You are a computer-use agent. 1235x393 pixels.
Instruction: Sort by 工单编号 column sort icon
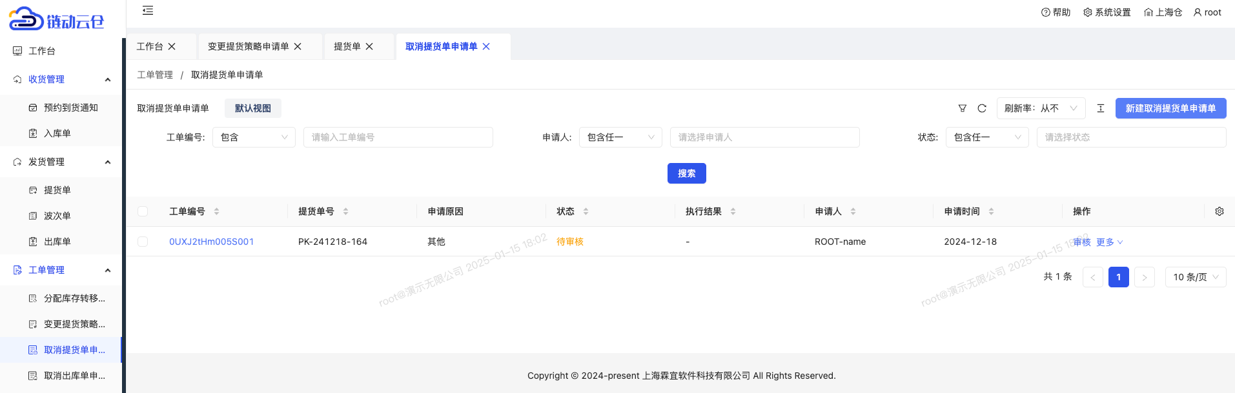tap(216, 211)
